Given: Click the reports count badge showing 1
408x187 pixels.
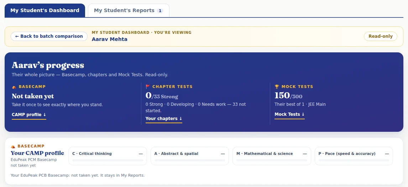Looking at the screenshot, I should click(160, 11).
